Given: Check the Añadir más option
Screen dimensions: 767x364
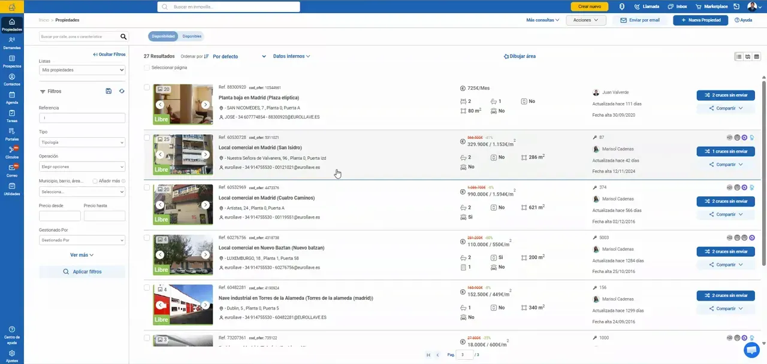Looking at the screenshot, I should pyautogui.click(x=95, y=181).
